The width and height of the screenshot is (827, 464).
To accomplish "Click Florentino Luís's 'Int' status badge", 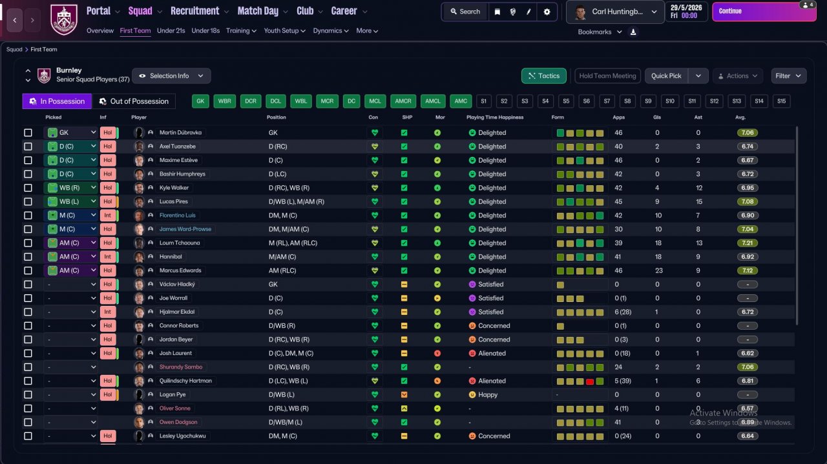I will point(108,216).
